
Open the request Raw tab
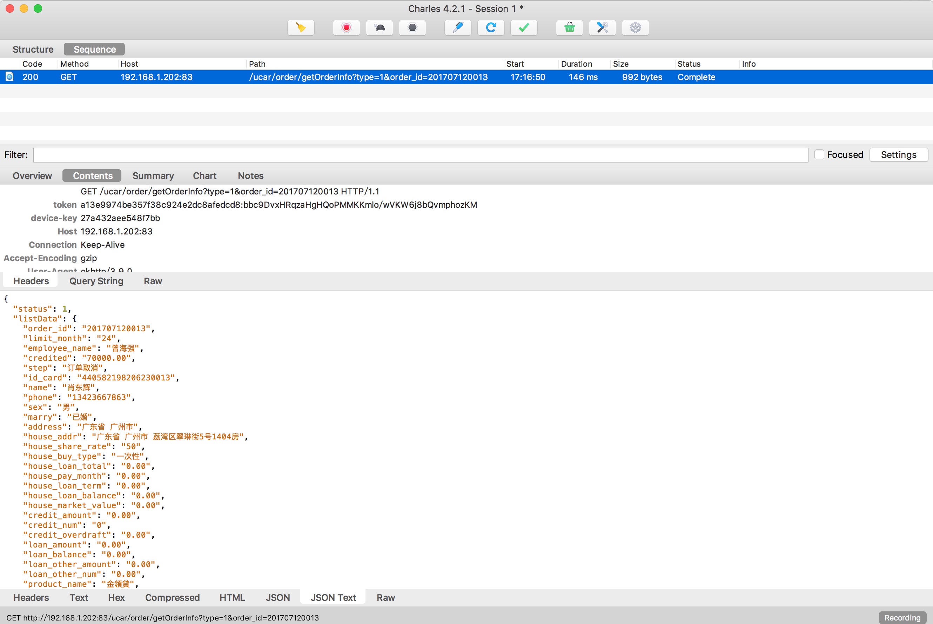153,281
